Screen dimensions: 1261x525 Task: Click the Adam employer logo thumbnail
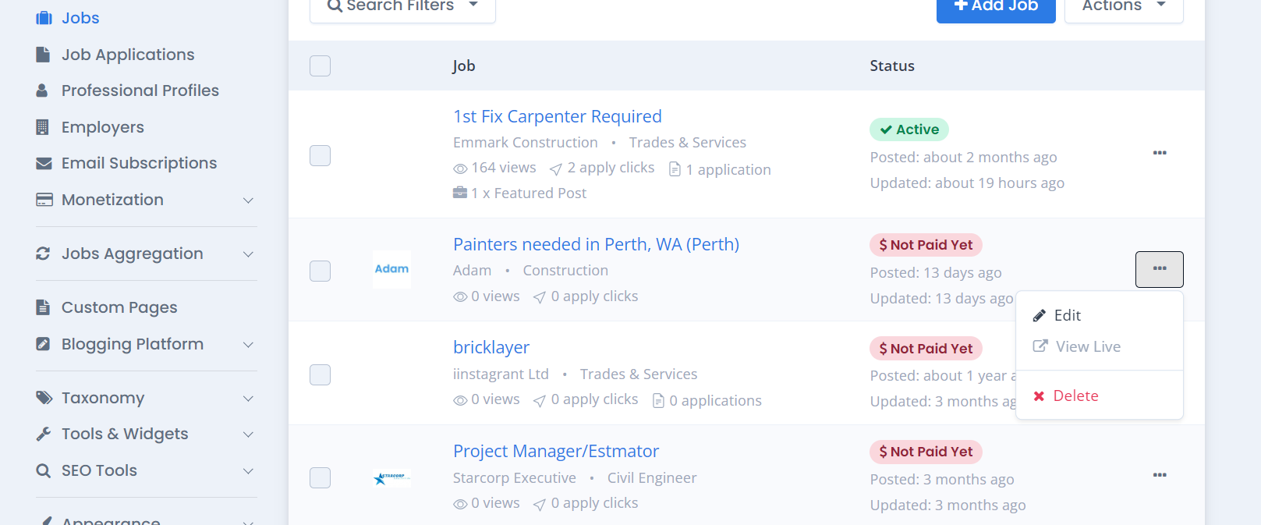tap(391, 269)
